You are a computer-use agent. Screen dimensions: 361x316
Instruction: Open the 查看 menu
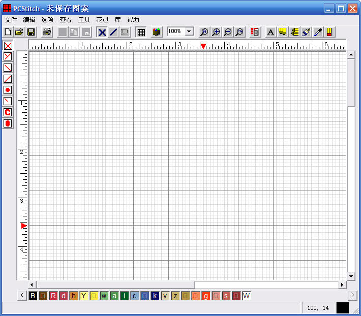66,20
